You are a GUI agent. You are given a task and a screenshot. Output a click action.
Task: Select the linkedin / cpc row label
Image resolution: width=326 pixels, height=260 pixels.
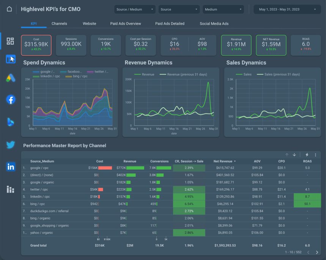coord(40,197)
